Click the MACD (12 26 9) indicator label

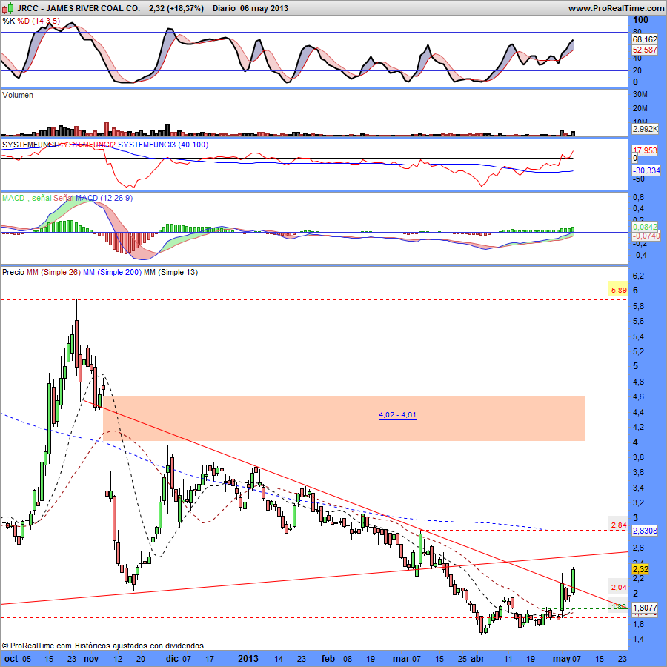point(104,198)
